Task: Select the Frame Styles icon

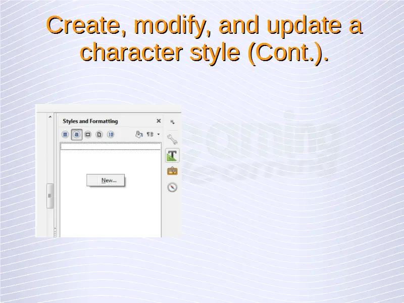Action: coord(88,134)
